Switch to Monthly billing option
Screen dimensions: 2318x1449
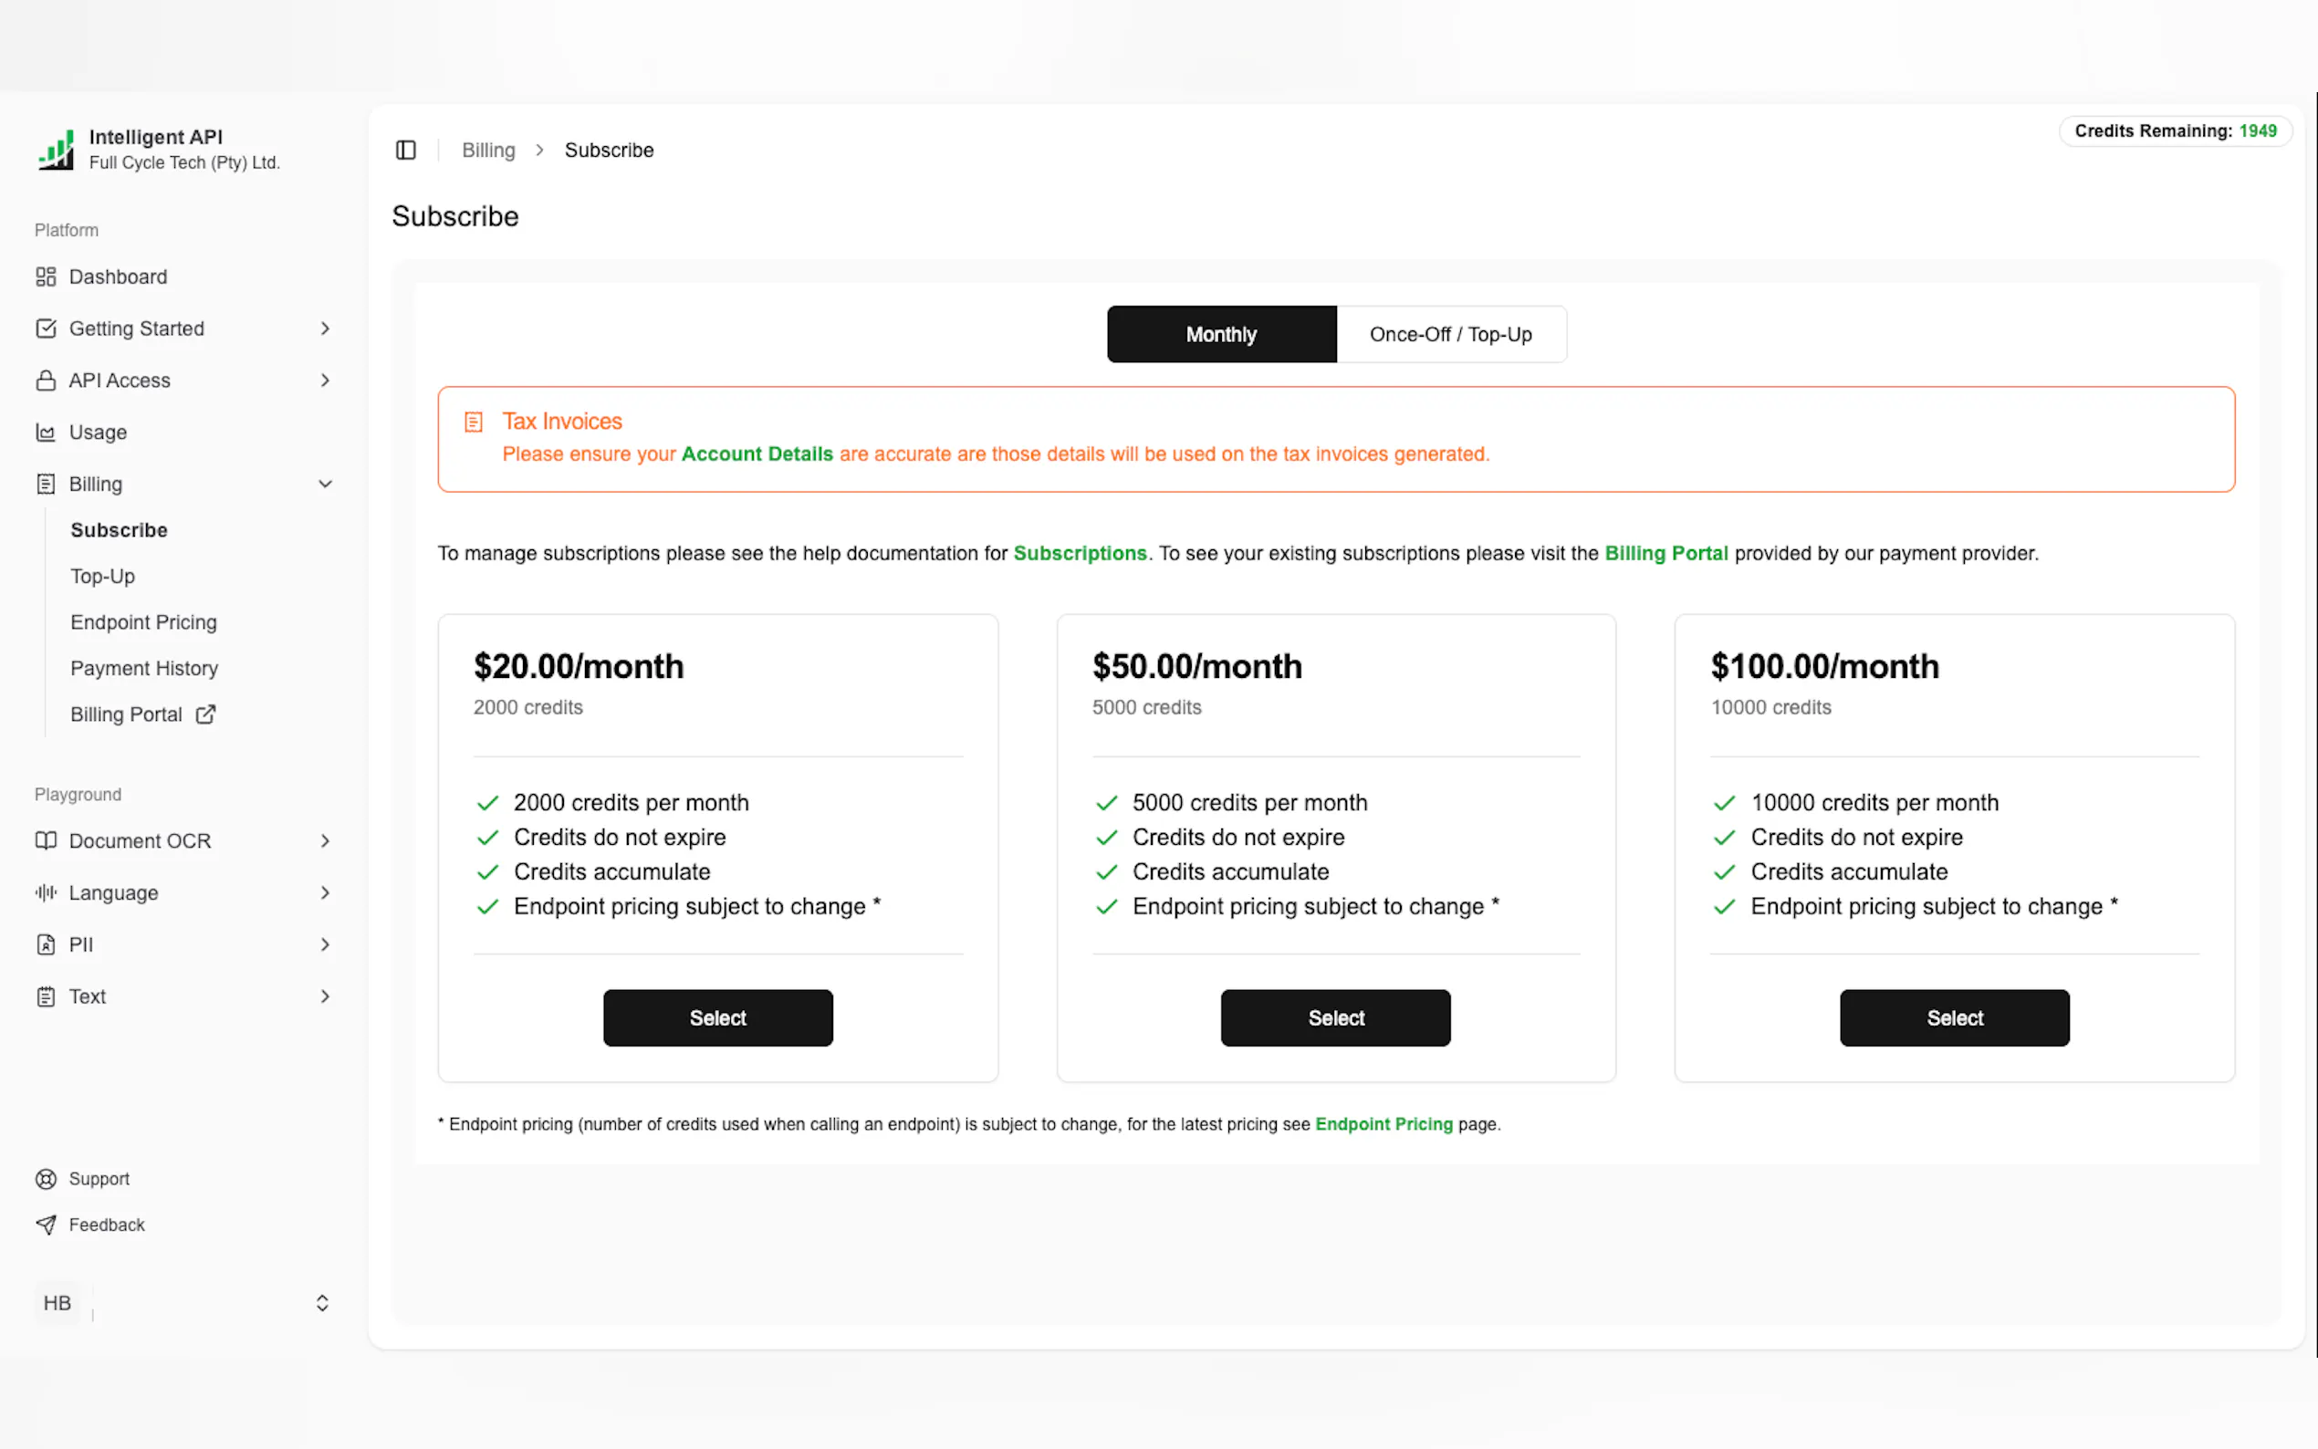pos(1221,335)
